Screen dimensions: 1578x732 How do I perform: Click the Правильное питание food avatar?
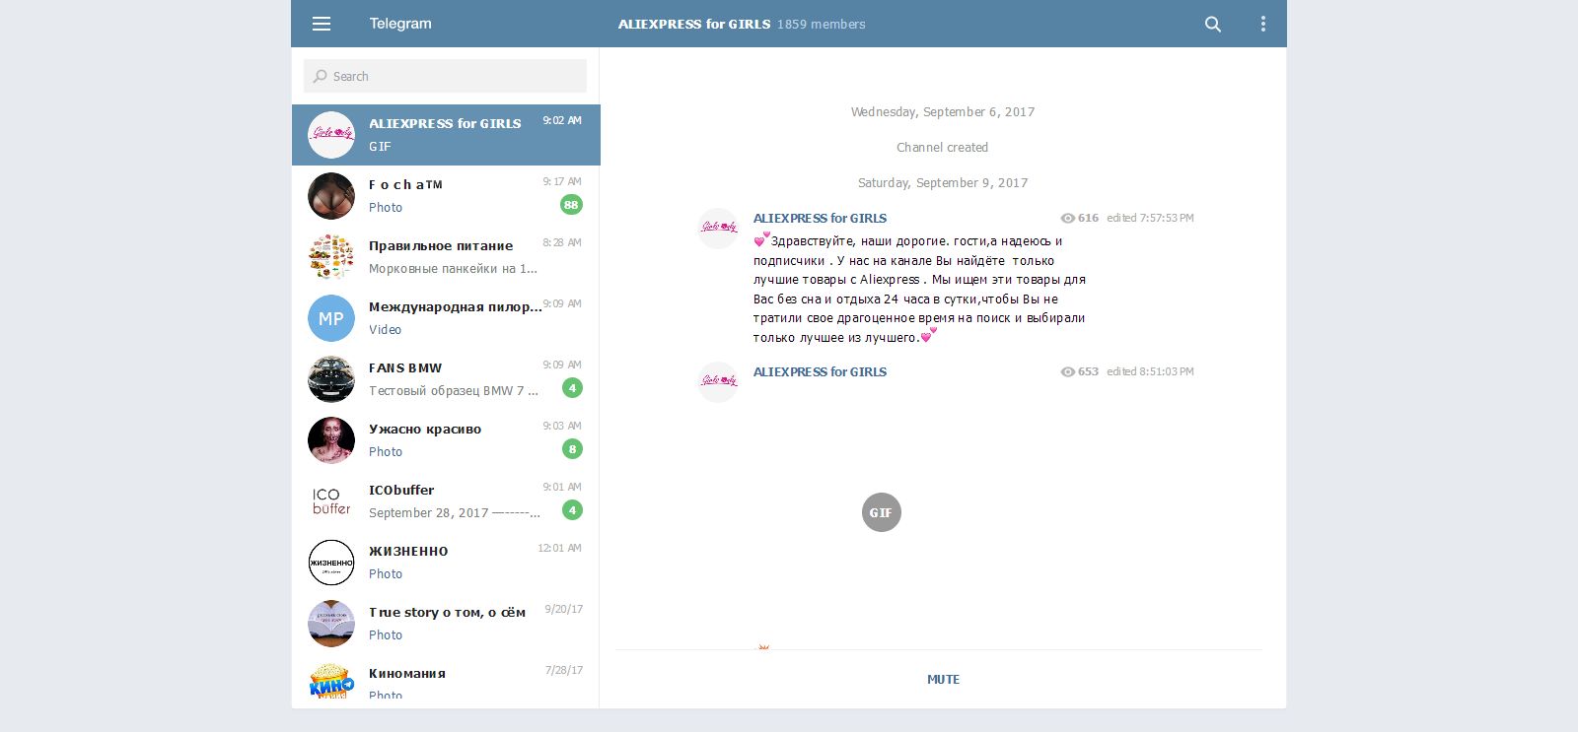331,257
